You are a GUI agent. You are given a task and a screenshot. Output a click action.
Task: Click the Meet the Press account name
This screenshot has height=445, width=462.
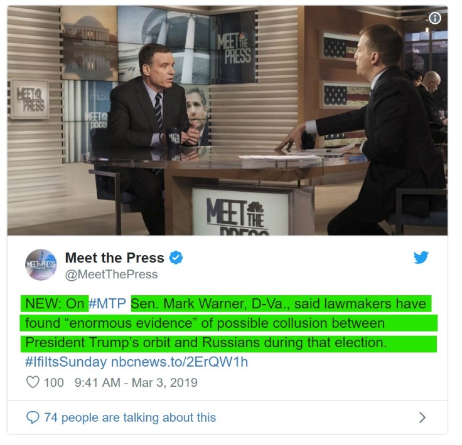coord(114,258)
